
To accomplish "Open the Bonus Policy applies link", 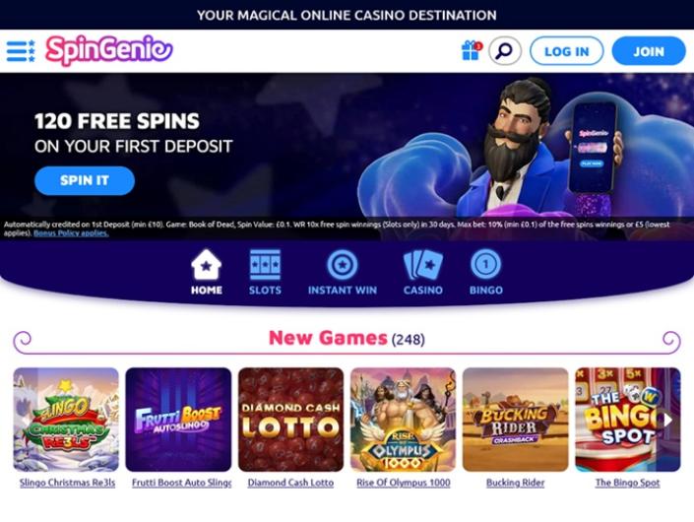I will (71, 232).
